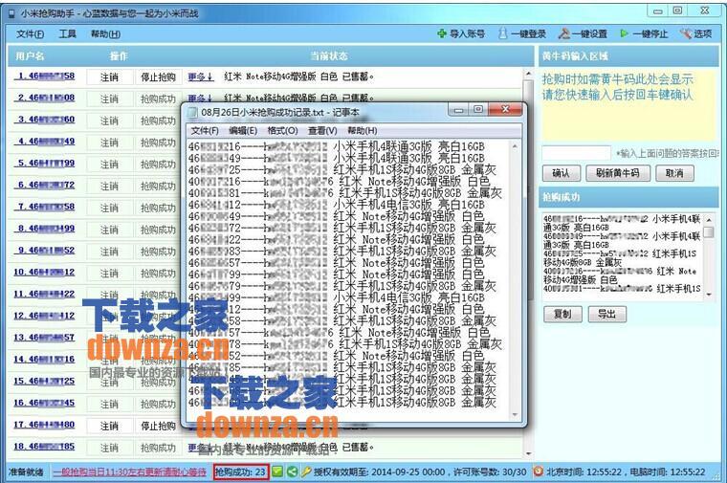
Task: Select account link number 18 ending 185
Action: (x=45, y=447)
